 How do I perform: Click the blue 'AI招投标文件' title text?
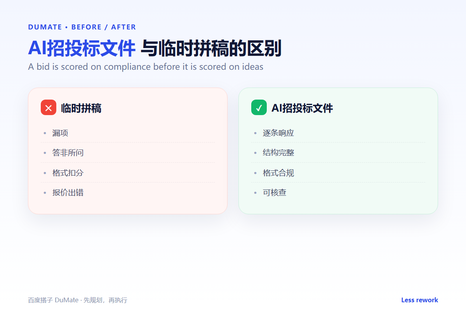pyautogui.click(x=82, y=48)
